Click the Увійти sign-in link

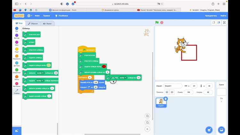coord(223,16)
